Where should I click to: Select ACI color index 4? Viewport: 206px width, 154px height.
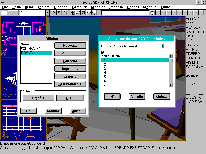(x=135, y=73)
